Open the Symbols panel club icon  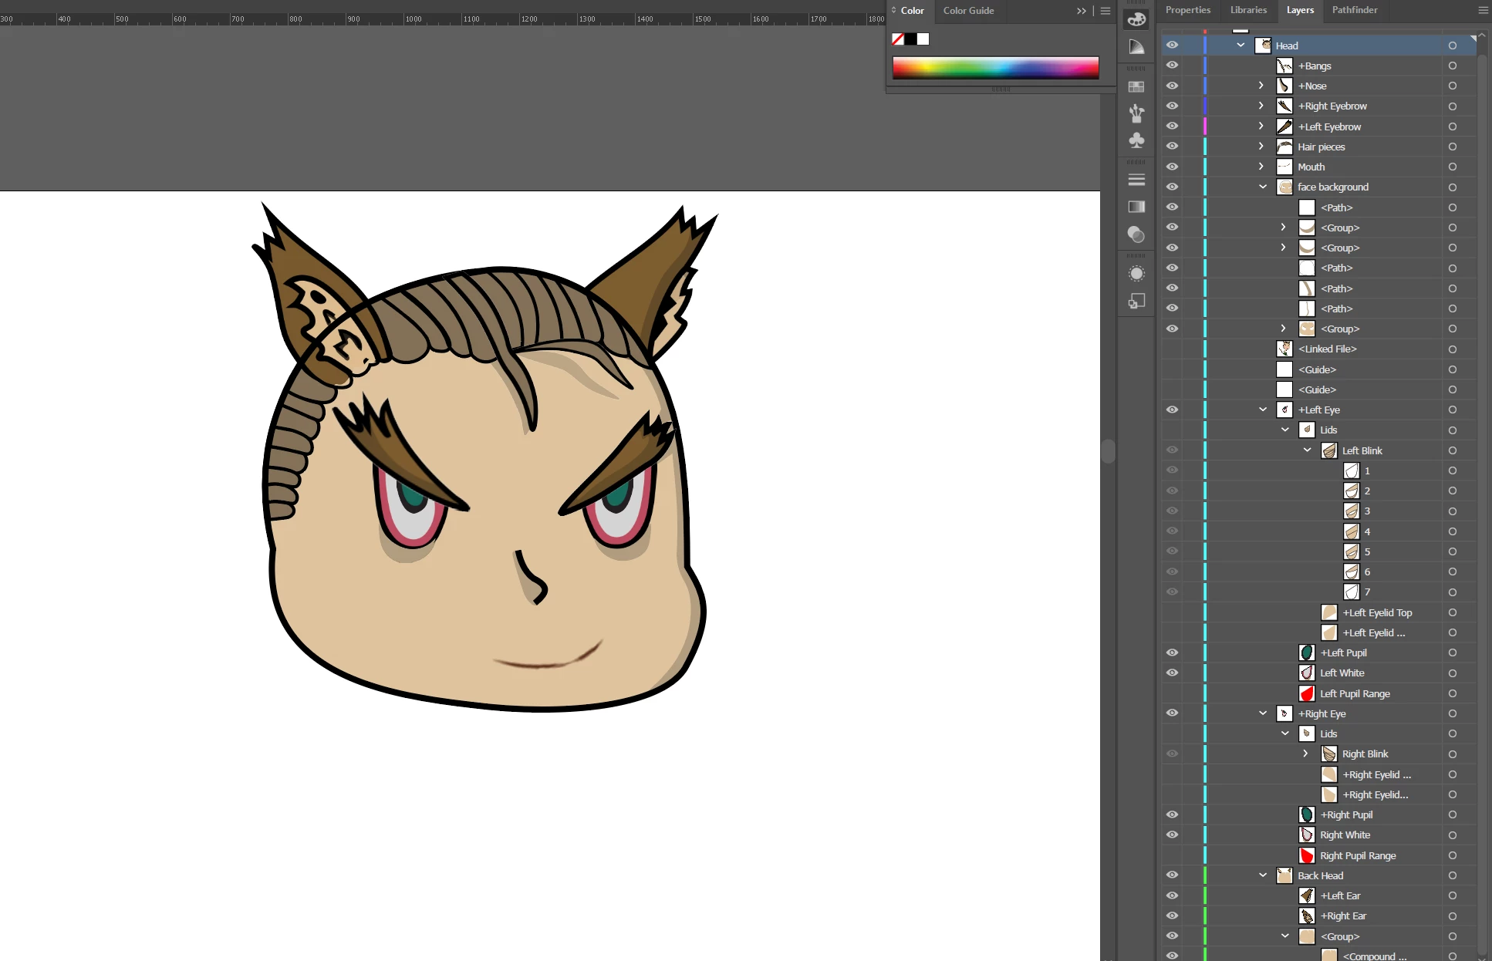point(1136,140)
